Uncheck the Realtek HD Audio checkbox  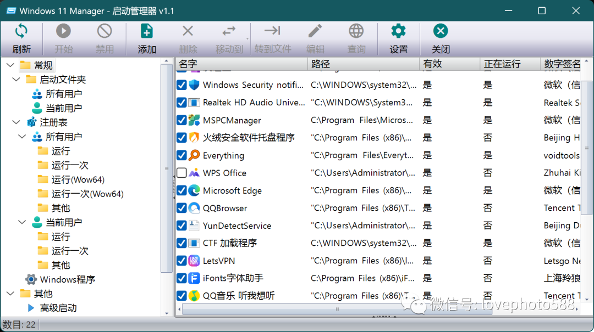(x=182, y=103)
